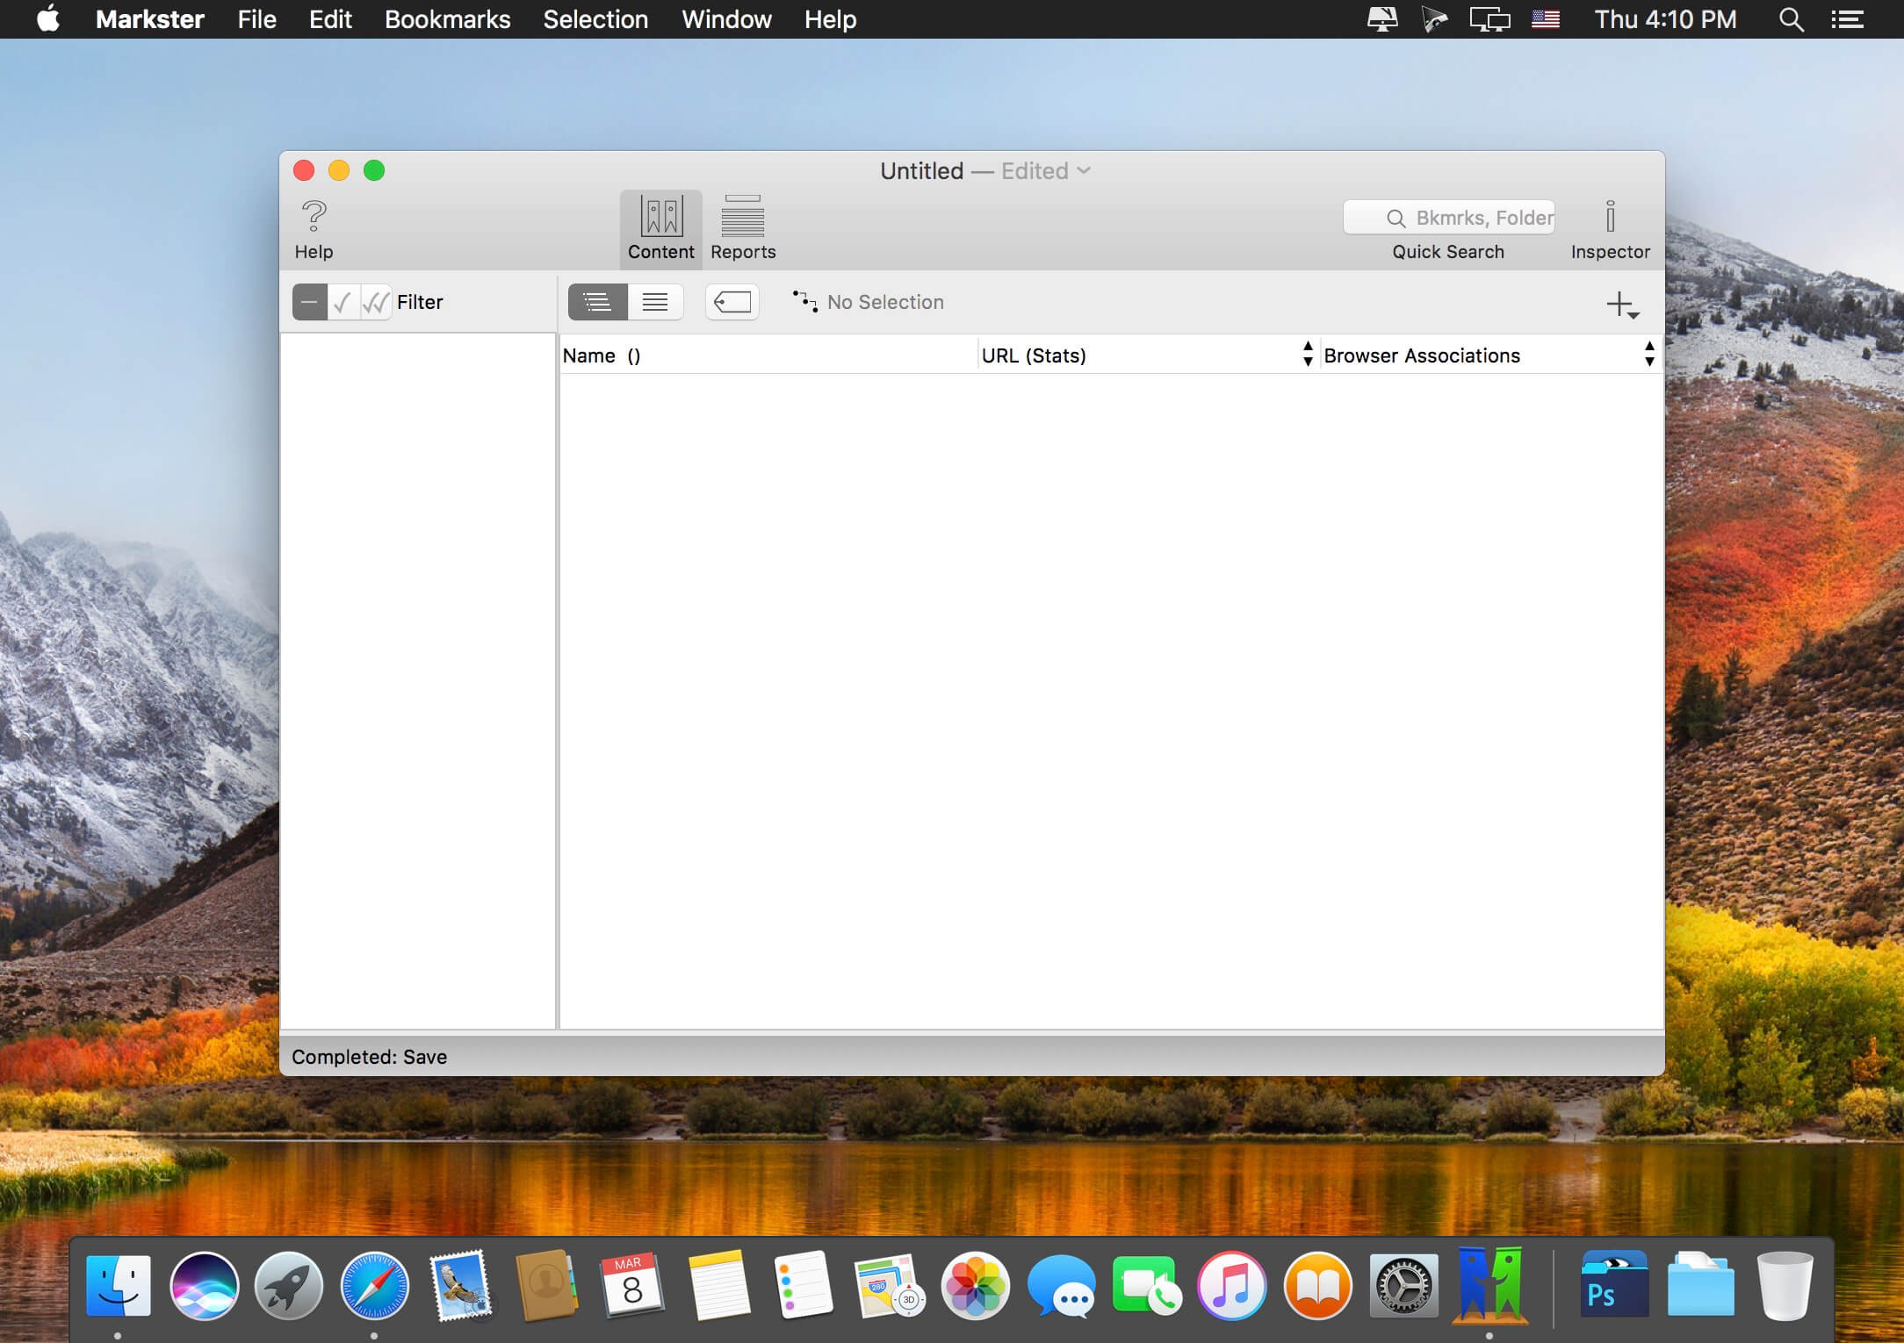The image size is (1904, 1343).
Task: Toggle the double checkmark filter
Action: (x=376, y=302)
